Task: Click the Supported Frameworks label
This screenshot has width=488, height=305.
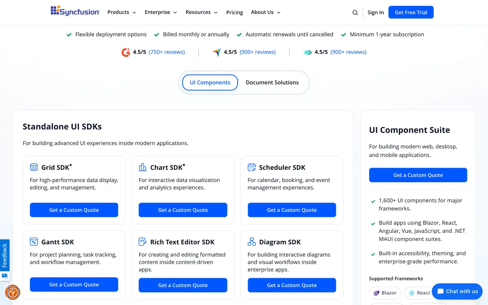Action: [x=396, y=279]
